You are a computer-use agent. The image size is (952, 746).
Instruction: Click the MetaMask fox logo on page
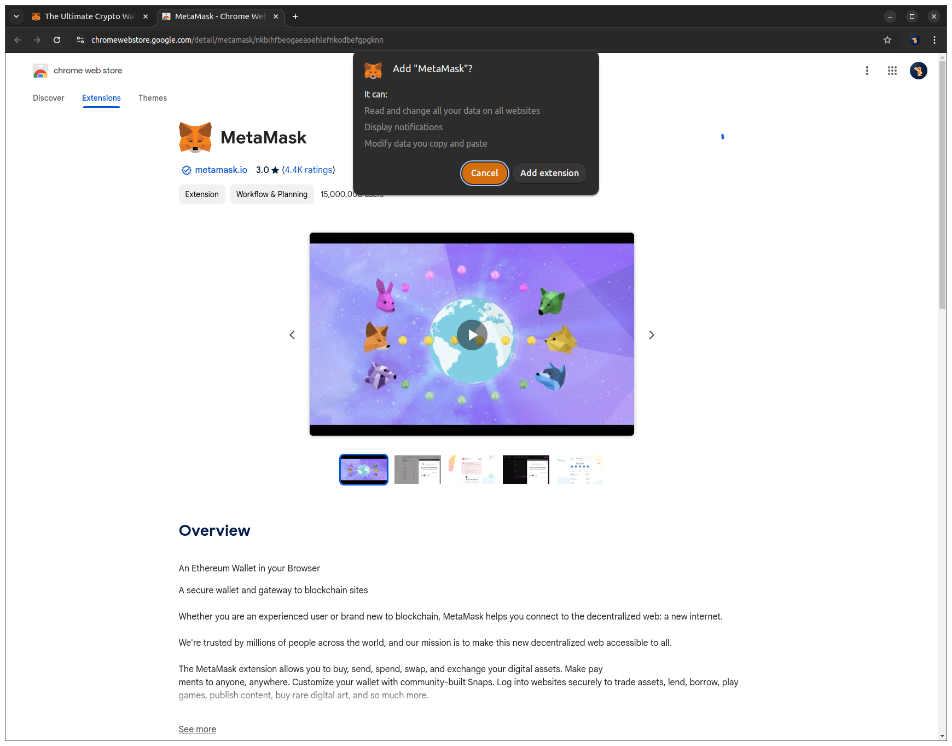[x=195, y=137]
